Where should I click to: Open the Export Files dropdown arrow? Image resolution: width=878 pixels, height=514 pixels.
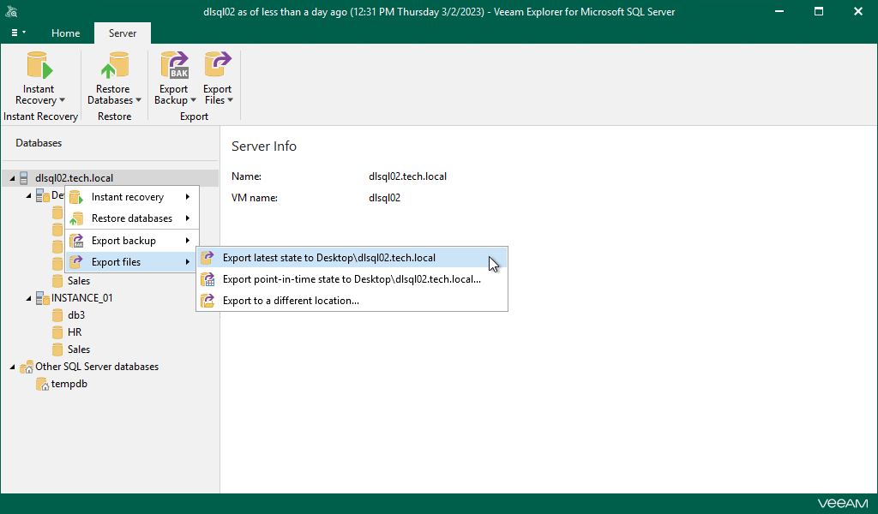pyautogui.click(x=230, y=100)
